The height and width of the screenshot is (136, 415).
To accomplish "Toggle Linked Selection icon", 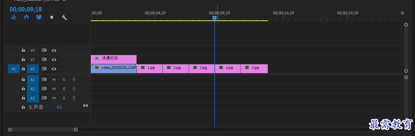I will [x=39, y=18].
